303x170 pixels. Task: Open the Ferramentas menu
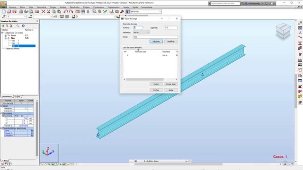99,7
